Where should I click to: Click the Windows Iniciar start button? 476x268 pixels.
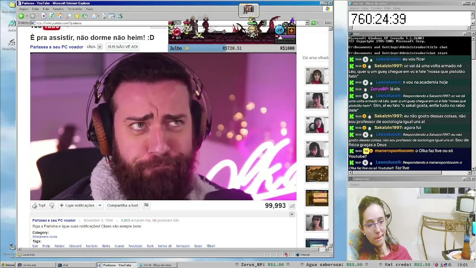[8, 265]
